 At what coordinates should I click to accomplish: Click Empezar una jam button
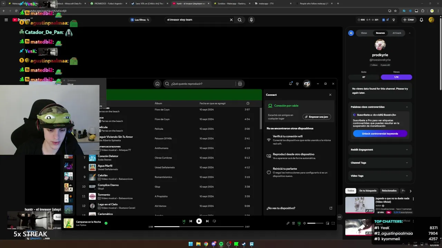pyautogui.click(x=317, y=117)
